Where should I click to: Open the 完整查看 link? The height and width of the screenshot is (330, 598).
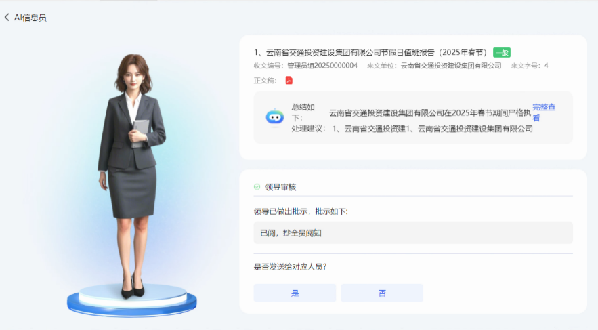click(544, 112)
